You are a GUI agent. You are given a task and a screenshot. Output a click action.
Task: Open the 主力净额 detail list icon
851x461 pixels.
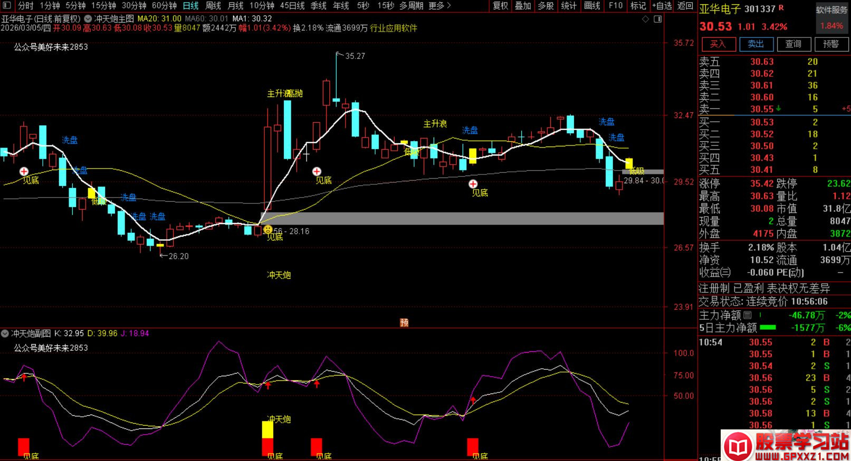click(x=748, y=315)
